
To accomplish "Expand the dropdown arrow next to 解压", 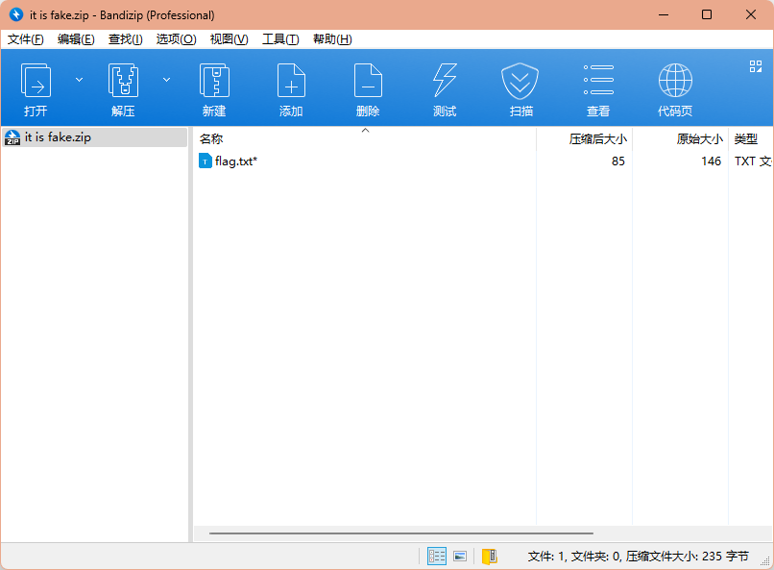I will (x=166, y=80).
